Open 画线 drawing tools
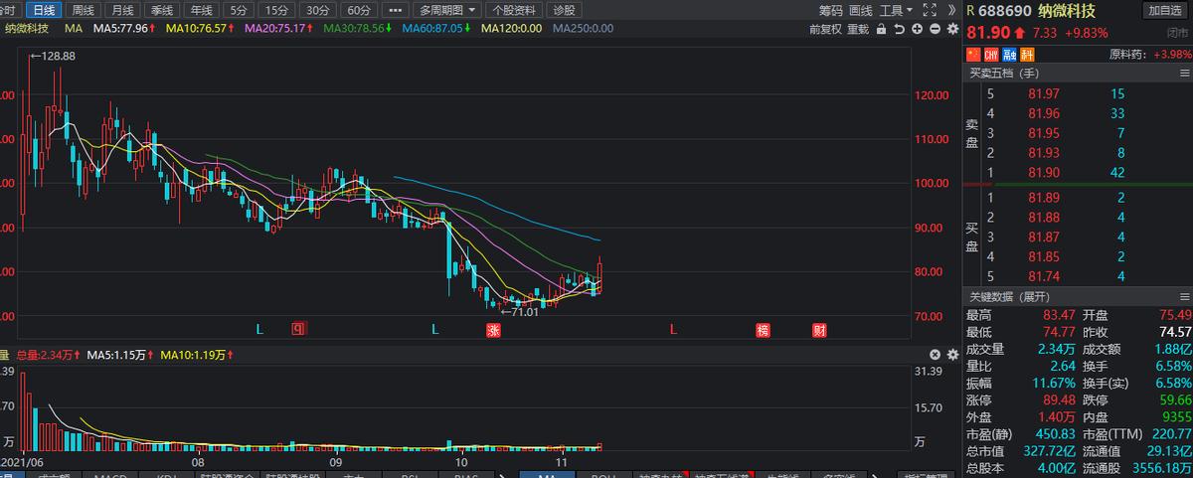The width and height of the screenshot is (1193, 478). point(861,10)
